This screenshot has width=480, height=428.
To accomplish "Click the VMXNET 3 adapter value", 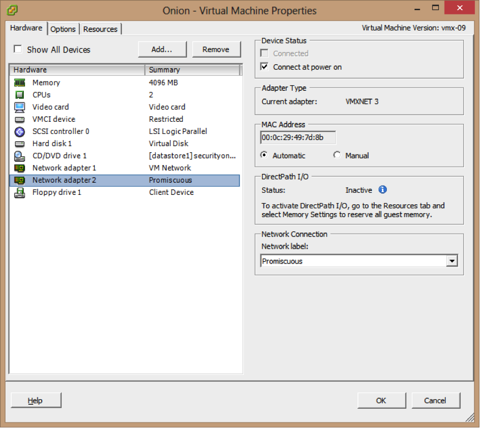I will point(362,101).
